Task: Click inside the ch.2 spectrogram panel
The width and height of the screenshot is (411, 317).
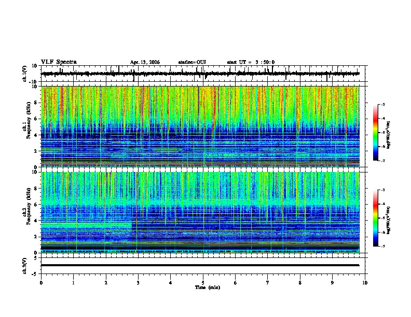Action: 200,212
